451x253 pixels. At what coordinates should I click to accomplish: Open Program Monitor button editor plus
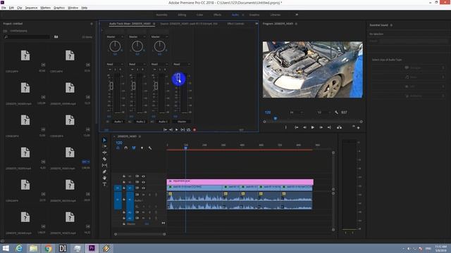click(x=359, y=128)
